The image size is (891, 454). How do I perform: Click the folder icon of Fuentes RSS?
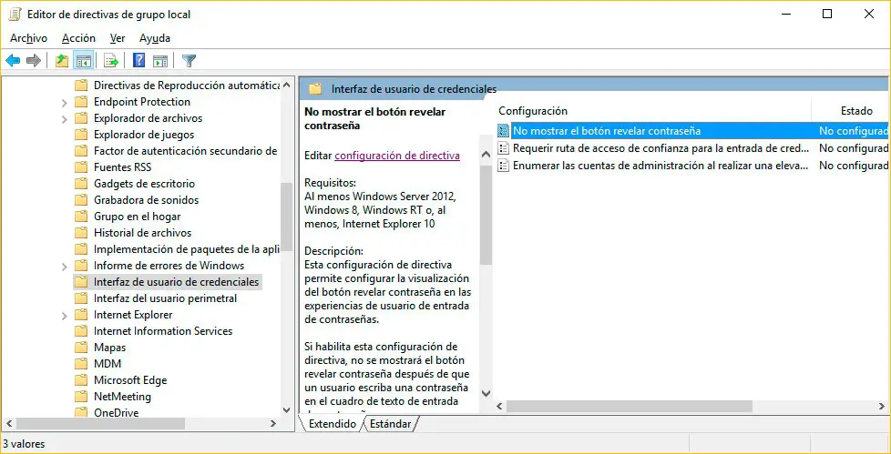[82, 167]
